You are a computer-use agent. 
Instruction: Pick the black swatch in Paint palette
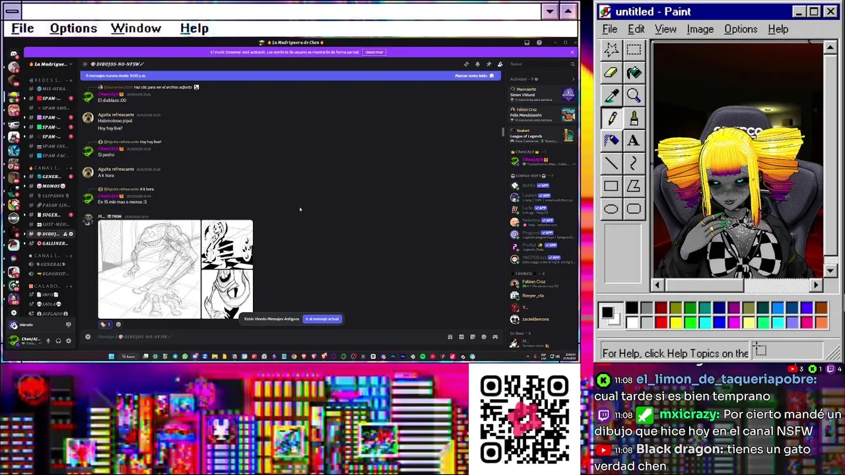coord(632,308)
